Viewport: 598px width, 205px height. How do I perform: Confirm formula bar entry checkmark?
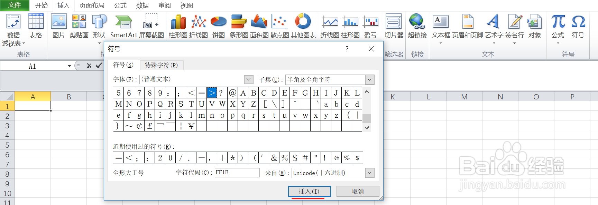pyautogui.click(x=99, y=66)
